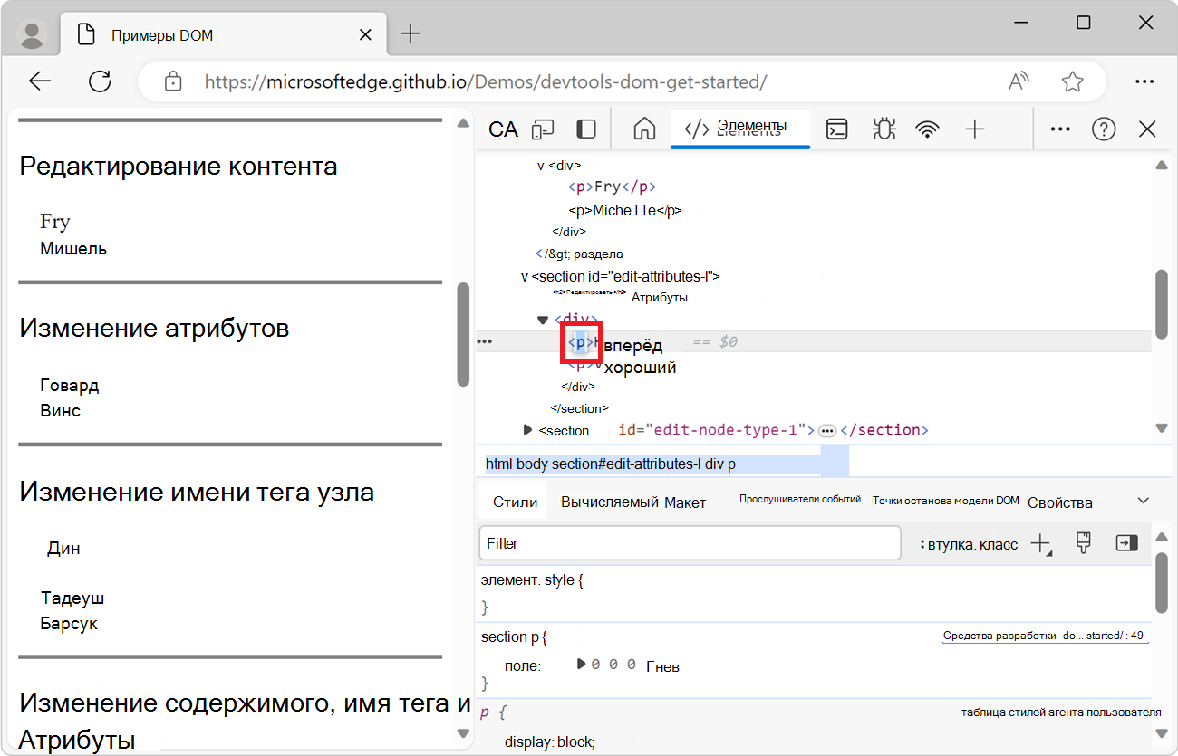Screen dimensions: 1178x756
Task: Activate the inspect element tool
Action: [x=502, y=129]
